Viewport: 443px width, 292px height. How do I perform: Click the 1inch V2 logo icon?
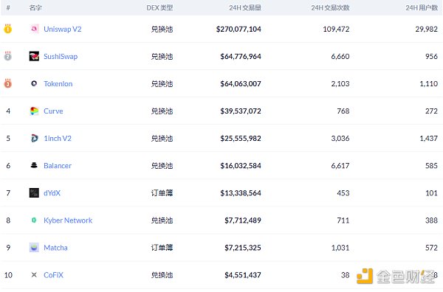tap(34, 138)
